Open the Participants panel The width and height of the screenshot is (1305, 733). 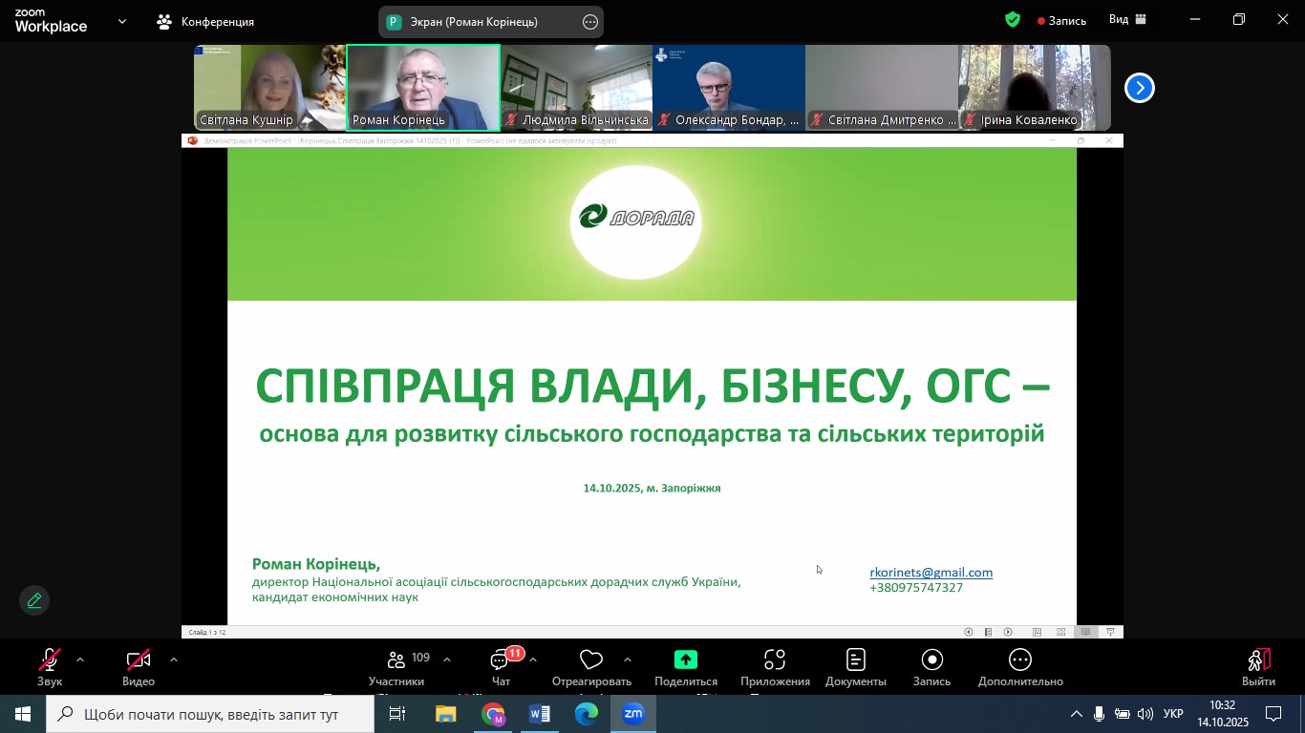coord(396,667)
